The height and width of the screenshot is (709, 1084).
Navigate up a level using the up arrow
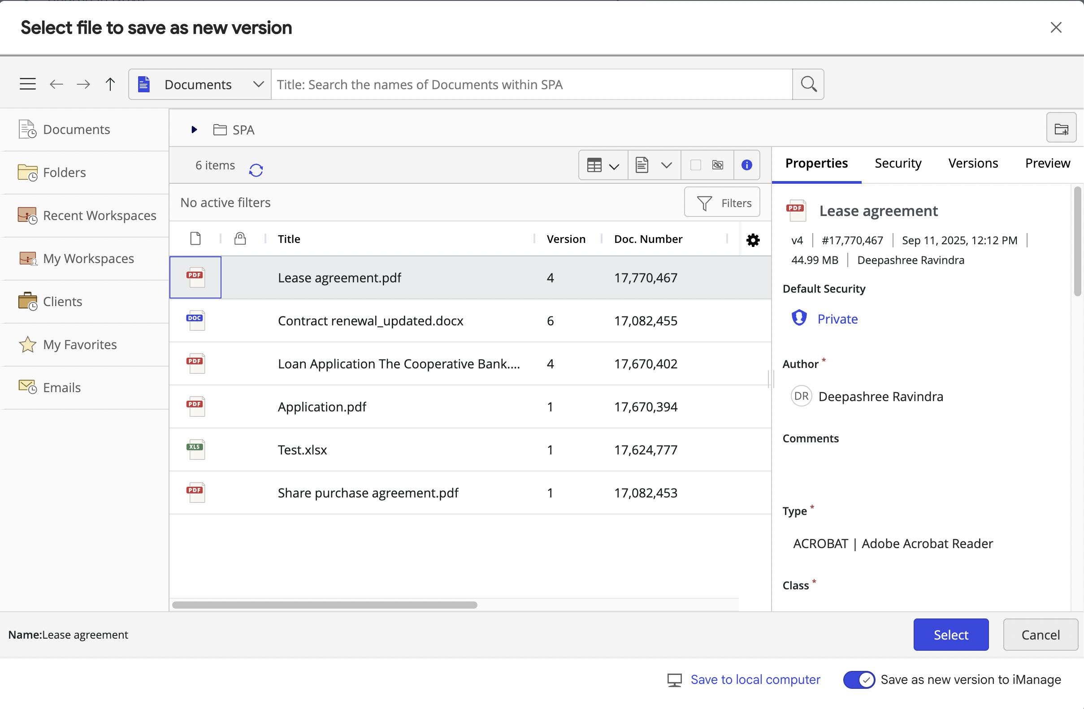[x=110, y=84]
